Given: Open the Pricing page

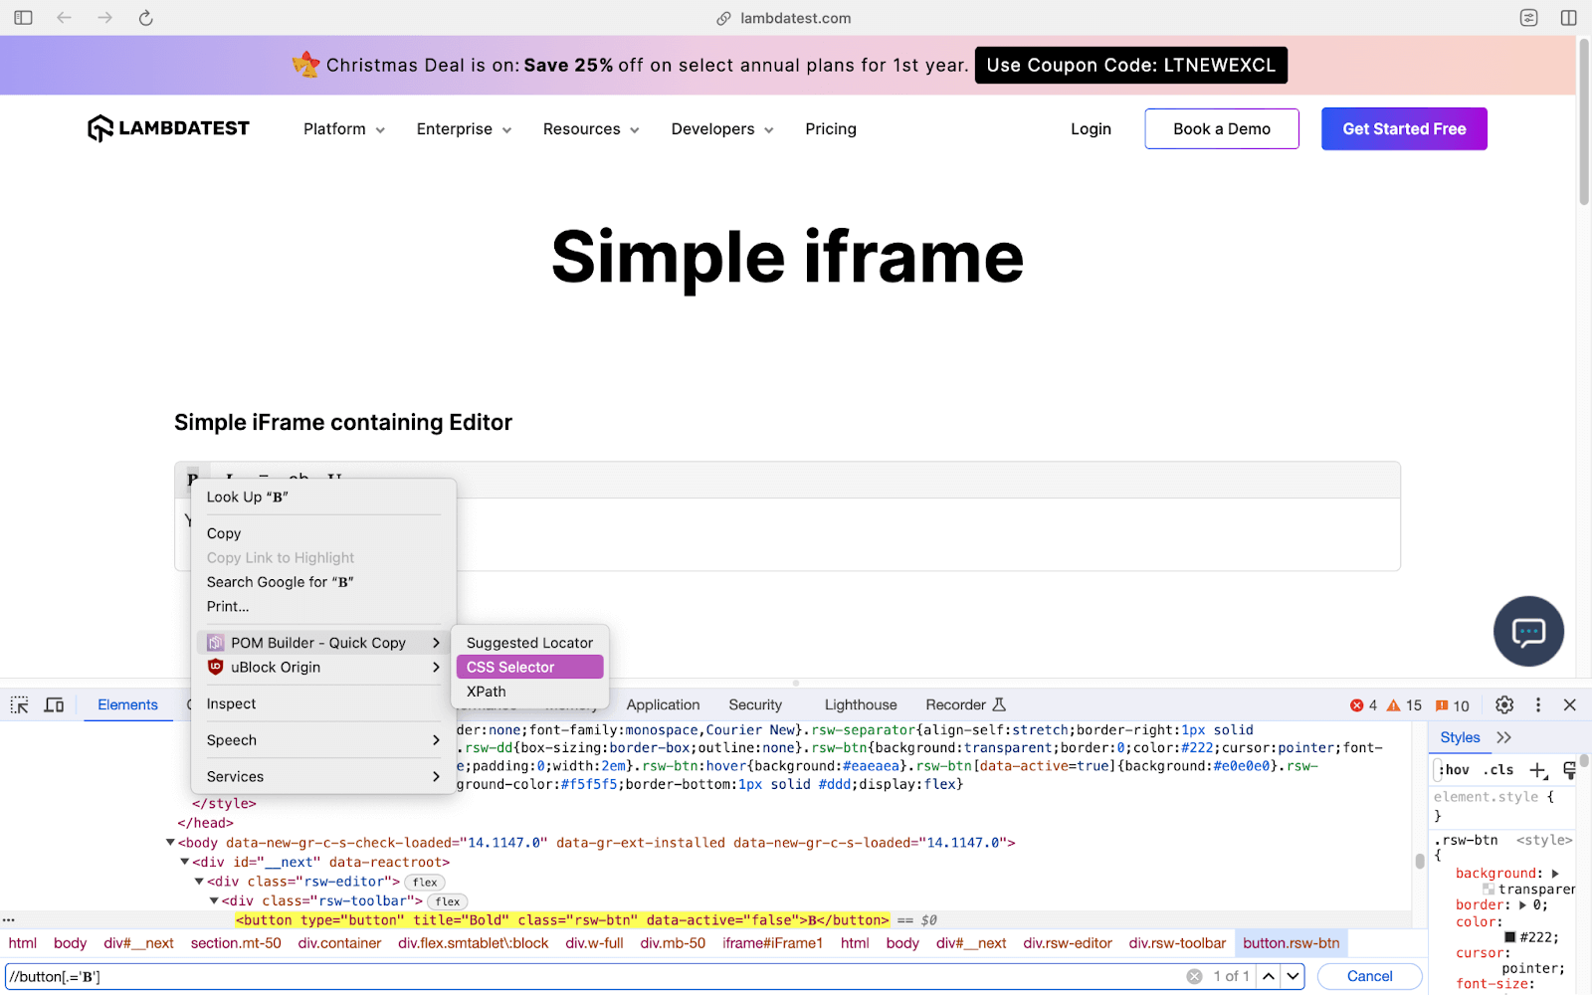Looking at the screenshot, I should pos(830,128).
